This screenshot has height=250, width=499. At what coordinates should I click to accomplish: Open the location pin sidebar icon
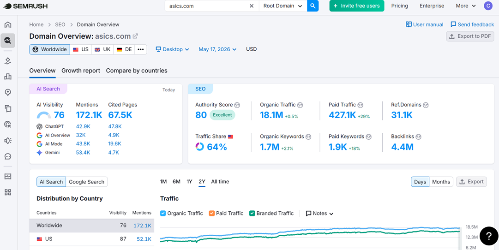point(8,93)
